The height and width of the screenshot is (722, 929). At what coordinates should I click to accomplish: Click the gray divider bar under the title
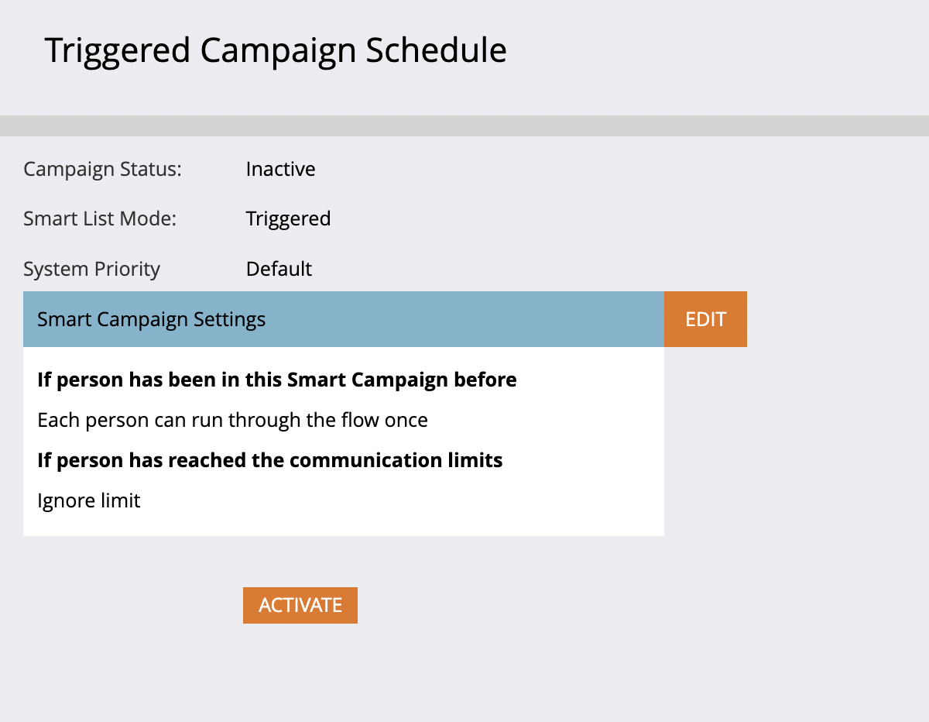tap(464, 125)
